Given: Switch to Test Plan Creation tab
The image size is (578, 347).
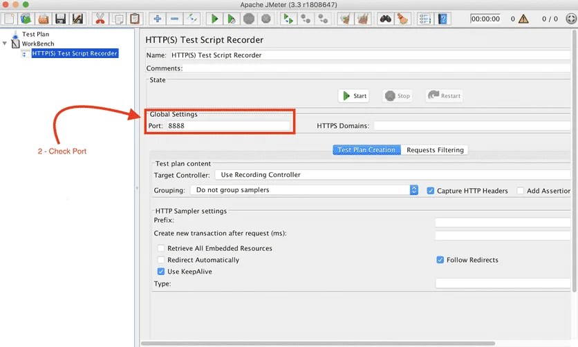Looking at the screenshot, I should point(366,150).
